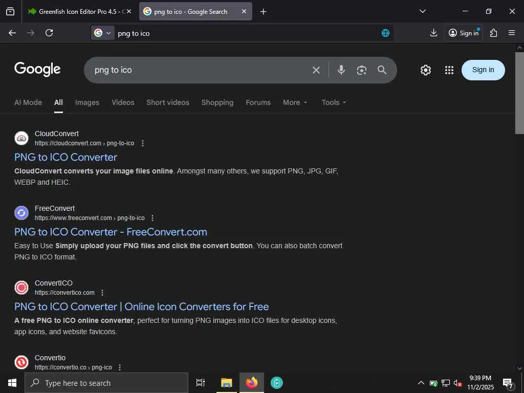This screenshot has height=393, width=524.
Task: Open Shopping results tab
Action: click(217, 102)
